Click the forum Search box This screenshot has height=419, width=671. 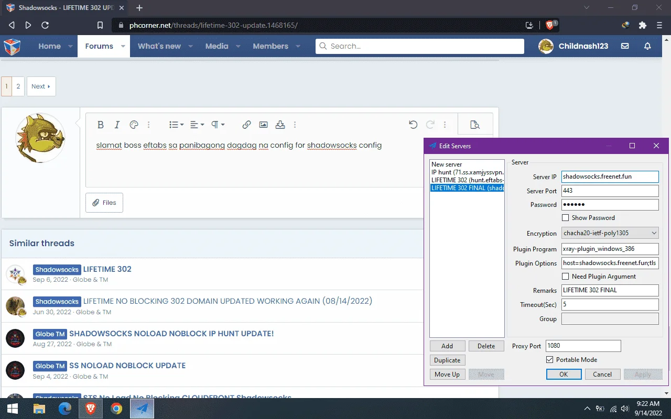click(x=420, y=46)
